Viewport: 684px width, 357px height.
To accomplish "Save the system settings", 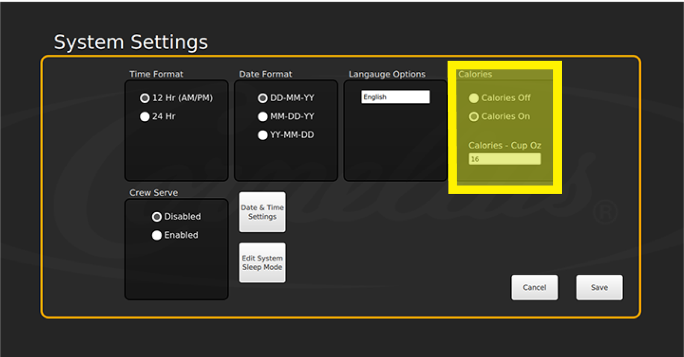I will tap(599, 287).
